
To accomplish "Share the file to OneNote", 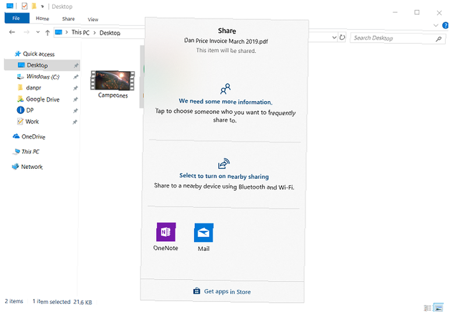I will pos(166,237).
